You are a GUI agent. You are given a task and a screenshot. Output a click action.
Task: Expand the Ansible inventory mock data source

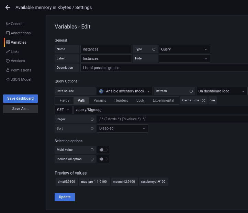125,91
